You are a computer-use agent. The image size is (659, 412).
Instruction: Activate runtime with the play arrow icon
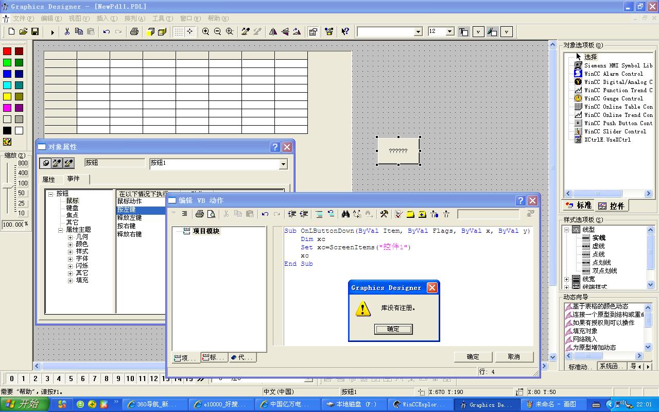coord(52,31)
